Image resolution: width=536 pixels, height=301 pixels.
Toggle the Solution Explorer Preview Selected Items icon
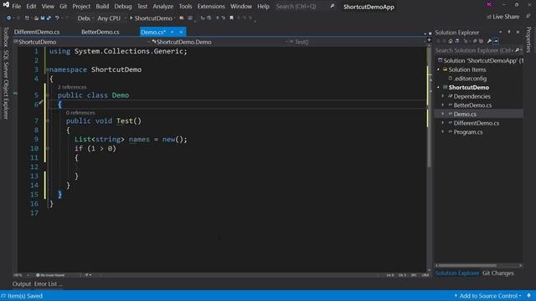coord(496,41)
